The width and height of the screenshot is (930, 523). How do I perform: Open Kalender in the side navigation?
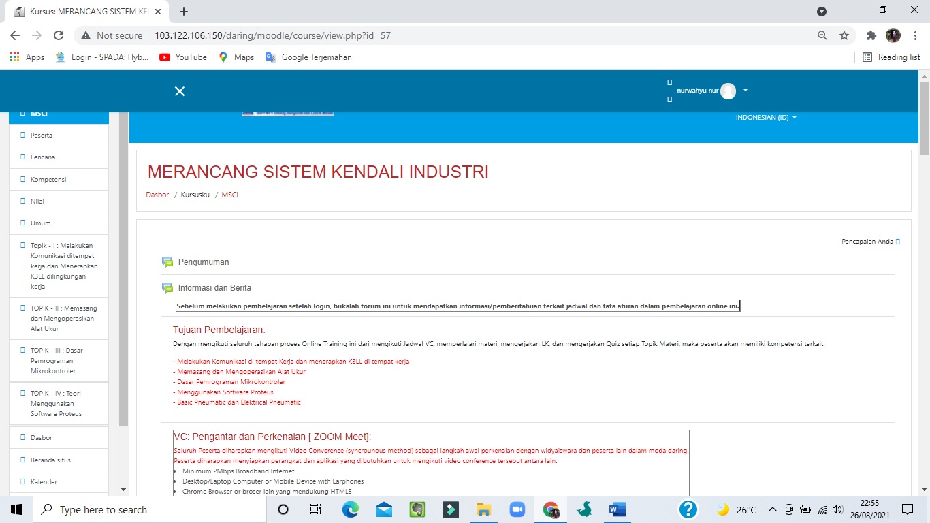click(x=44, y=482)
